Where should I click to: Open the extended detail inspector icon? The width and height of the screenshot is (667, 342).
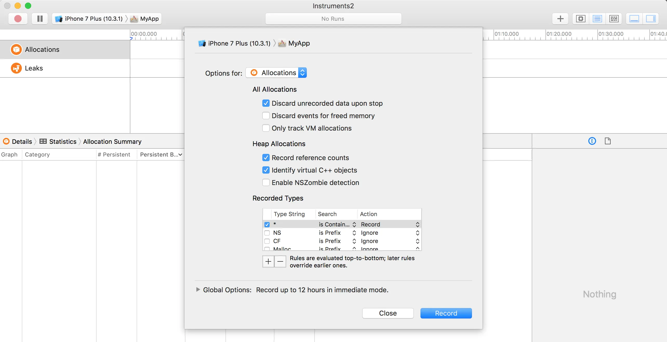click(592, 141)
